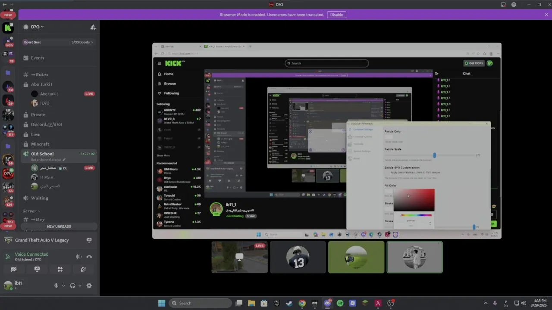Open the server with the 505 badge
Image resolution: width=552 pixels, height=310 pixels.
pos(8,41)
